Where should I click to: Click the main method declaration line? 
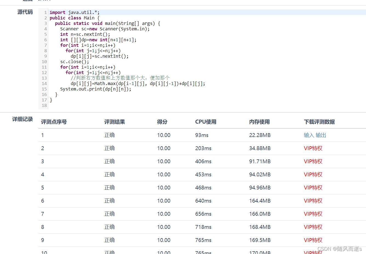point(107,23)
